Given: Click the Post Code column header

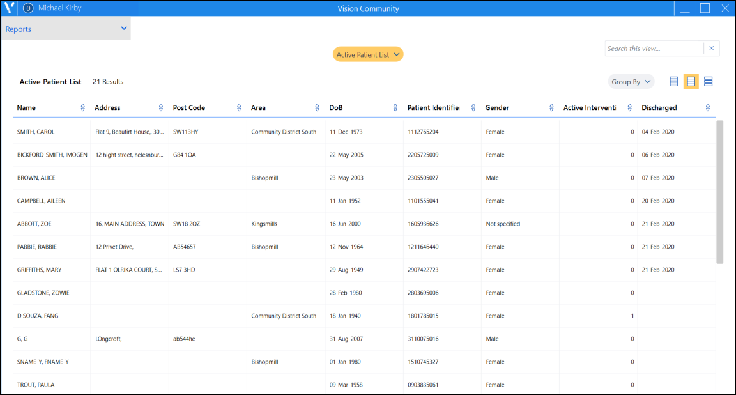Looking at the screenshot, I should click(x=188, y=107).
